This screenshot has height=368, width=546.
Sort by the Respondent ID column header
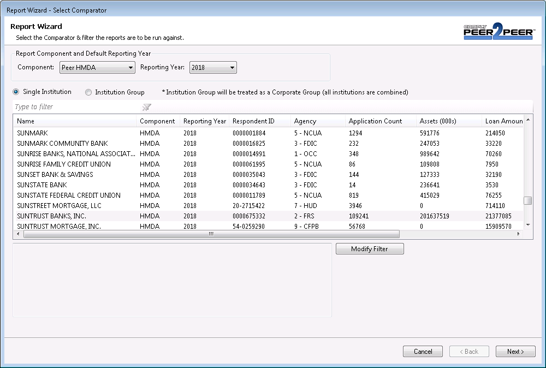260,121
